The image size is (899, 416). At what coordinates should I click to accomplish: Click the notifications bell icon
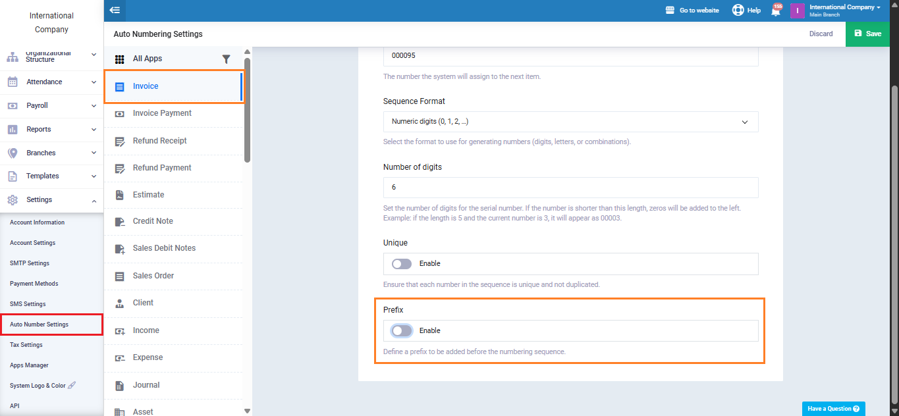pos(775,11)
